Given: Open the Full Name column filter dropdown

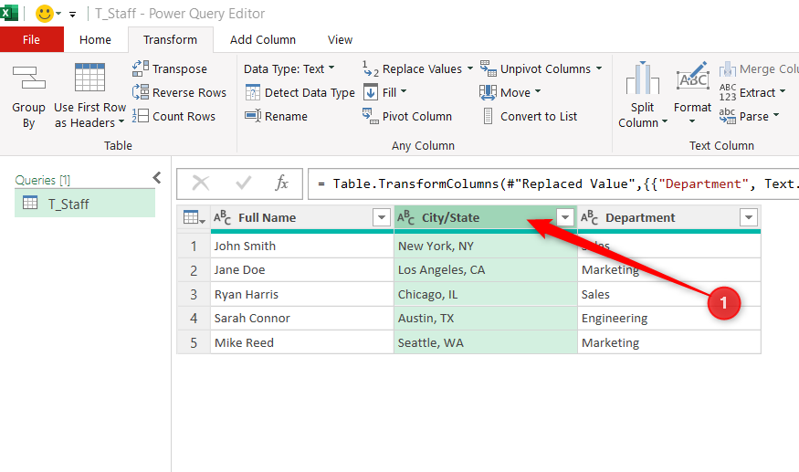Looking at the screenshot, I should tap(381, 217).
